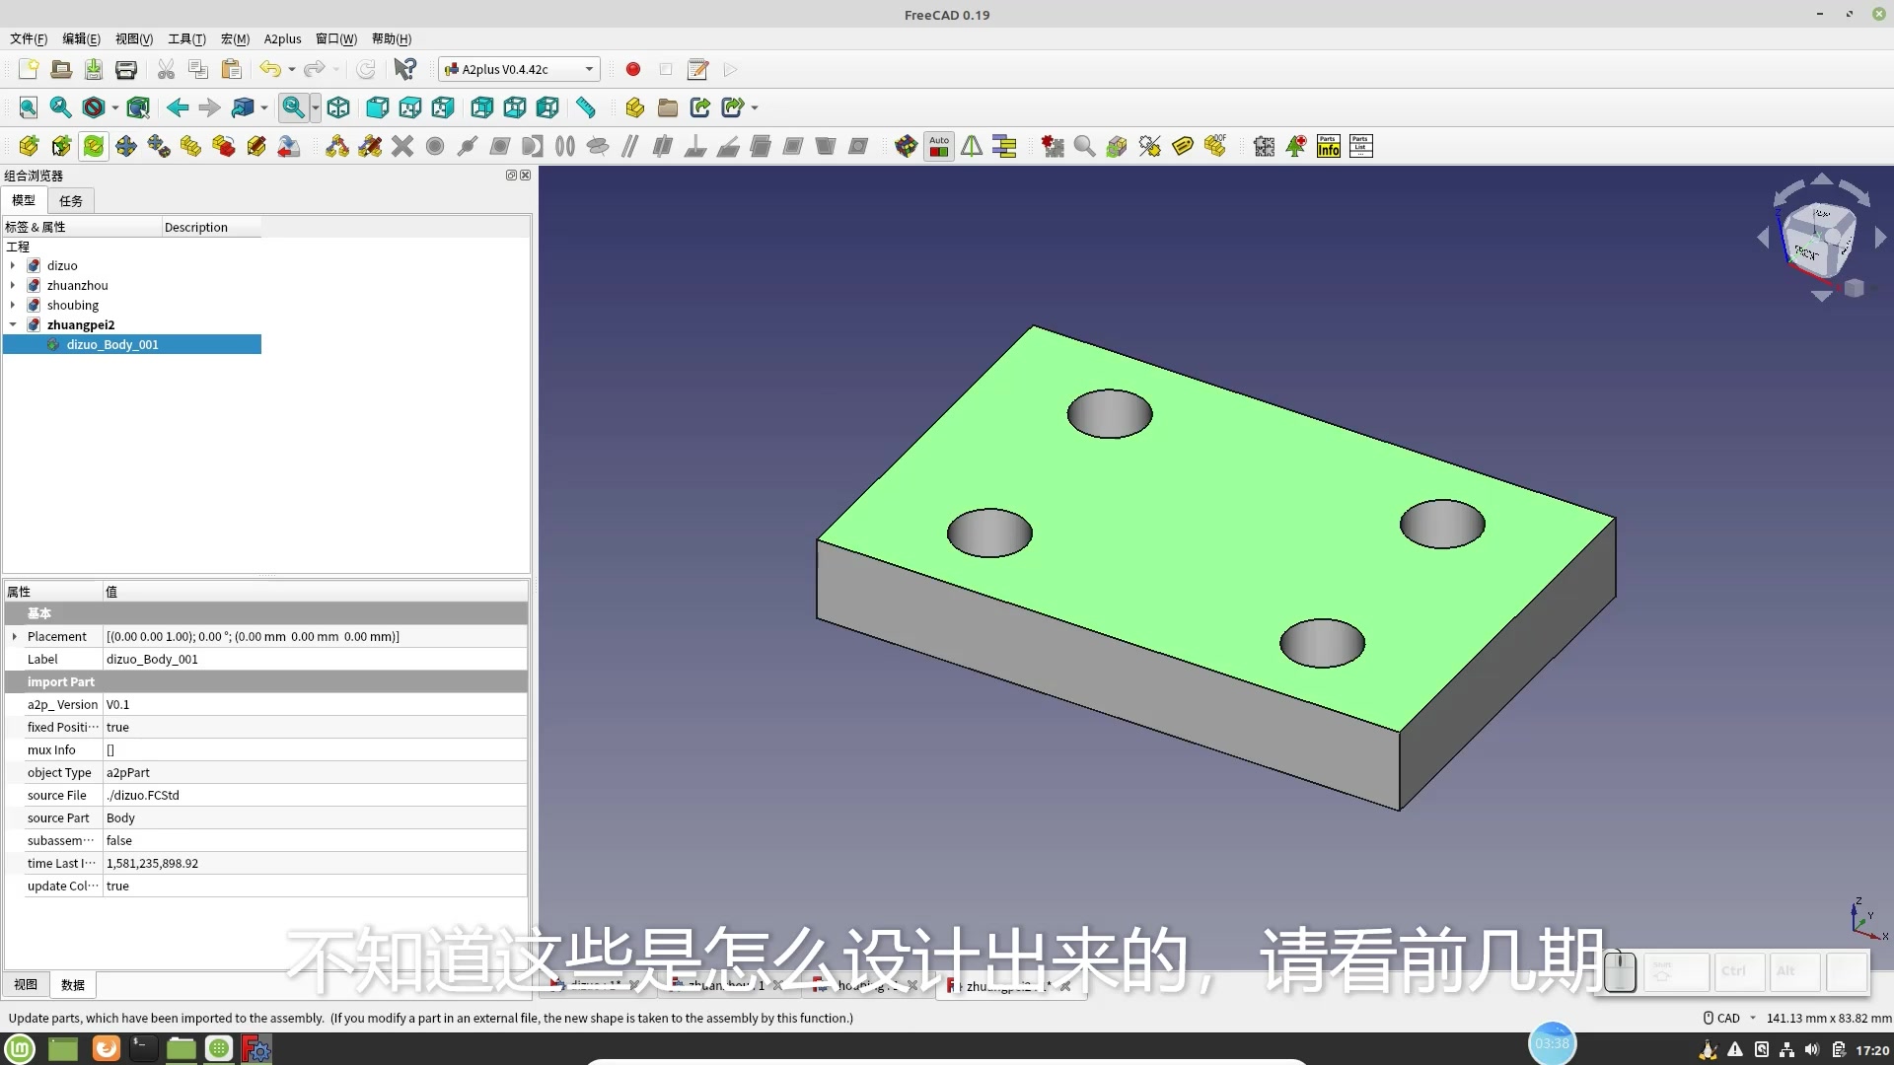This screenshot has height=1065, width=1894.
Task: Expand the dizuo tree item
Action: click(13, 265)
